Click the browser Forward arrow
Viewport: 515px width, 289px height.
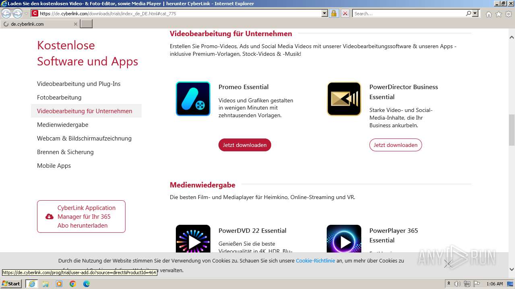pos(17,13)
